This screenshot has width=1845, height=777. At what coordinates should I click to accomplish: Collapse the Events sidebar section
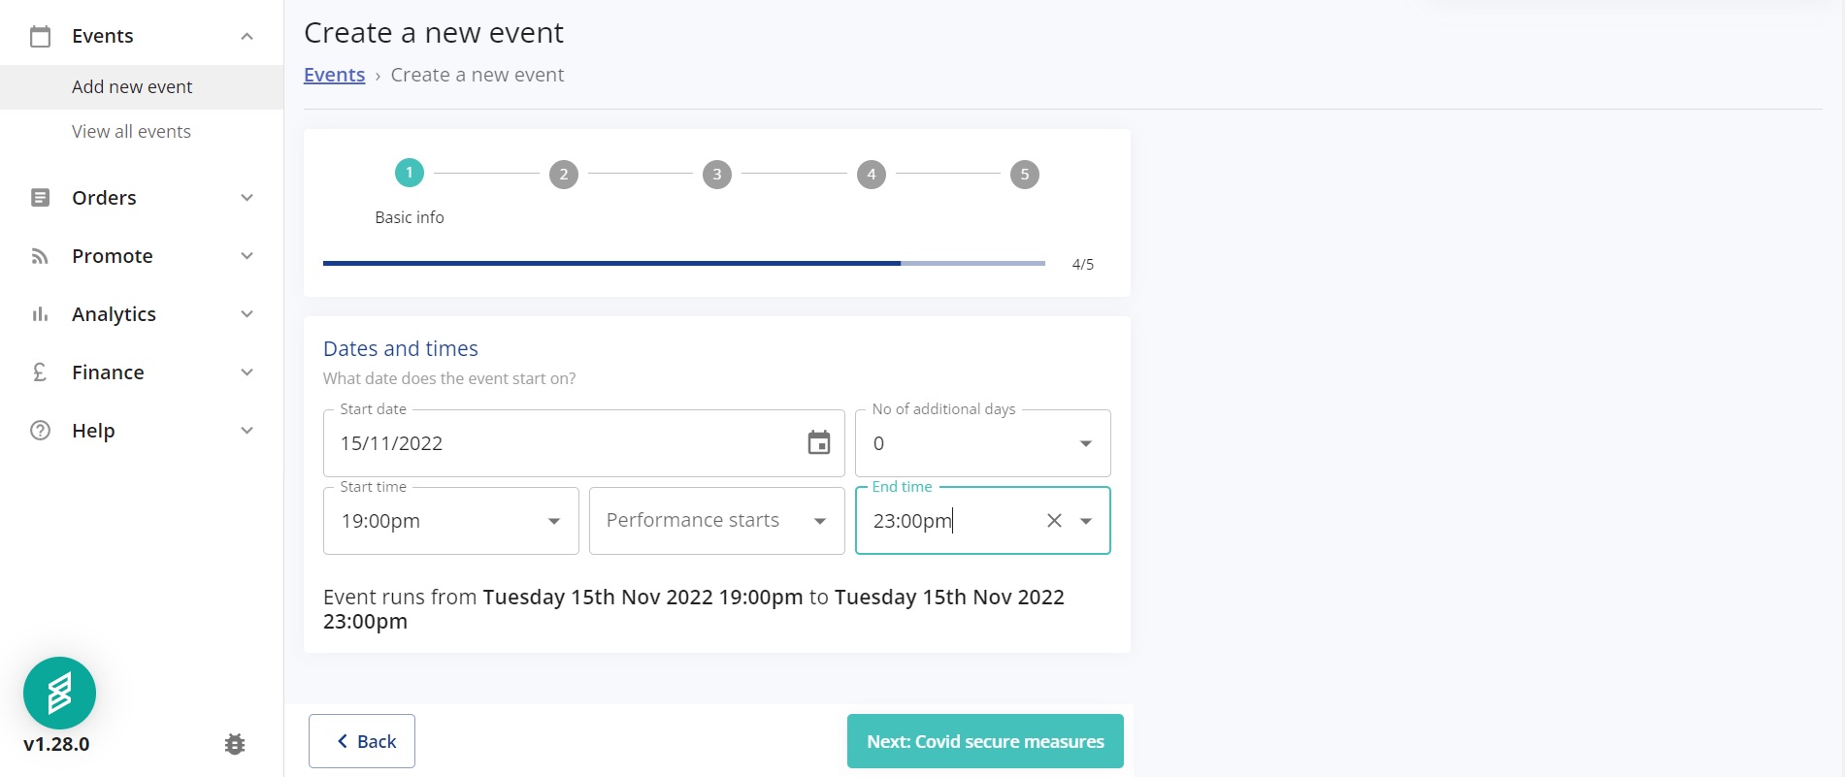(x=247, y=36)
